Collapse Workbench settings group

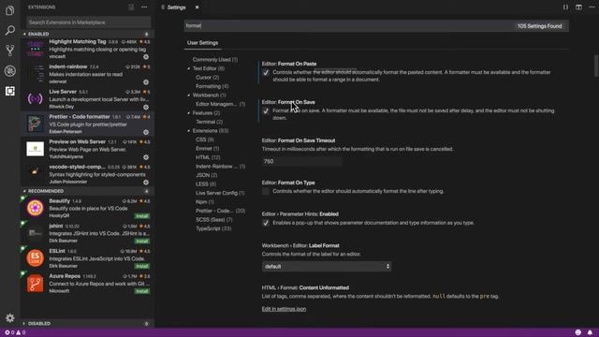189,95
